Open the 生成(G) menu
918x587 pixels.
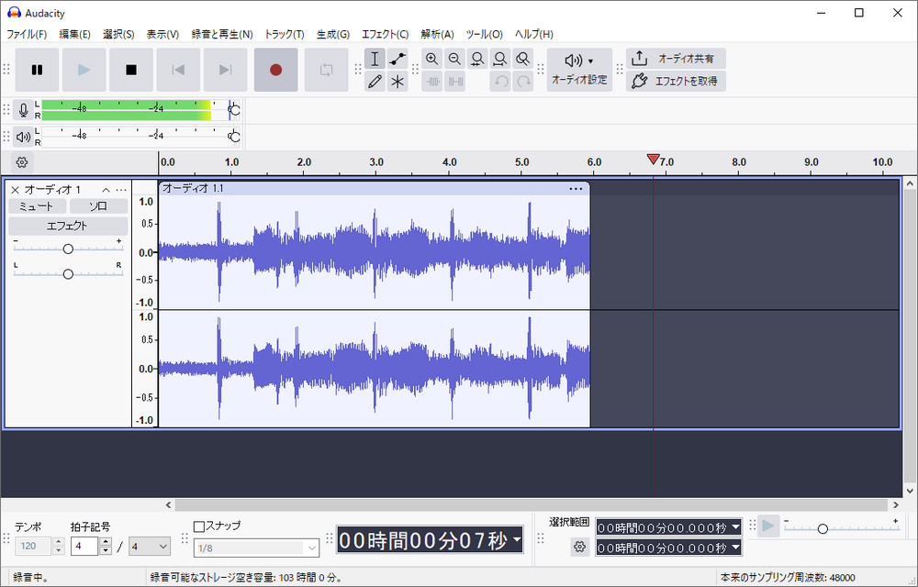click(x=332, y=34)
